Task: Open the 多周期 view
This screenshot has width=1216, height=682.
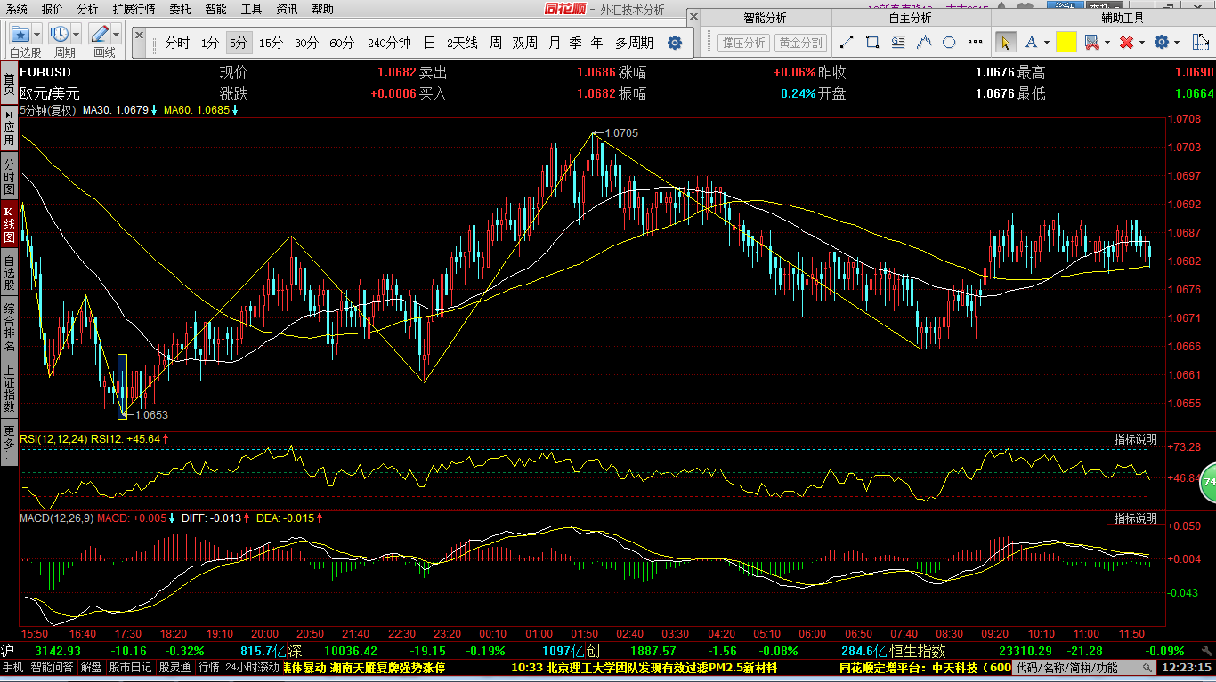Action: tap(634, 43)
